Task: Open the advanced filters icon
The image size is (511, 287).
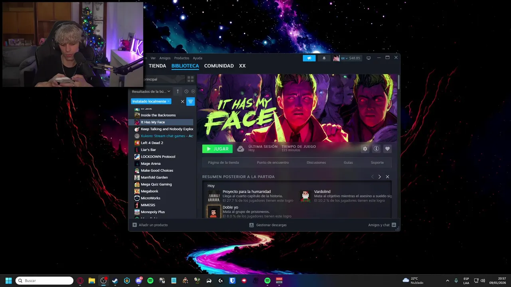Action: coord(190,101)
